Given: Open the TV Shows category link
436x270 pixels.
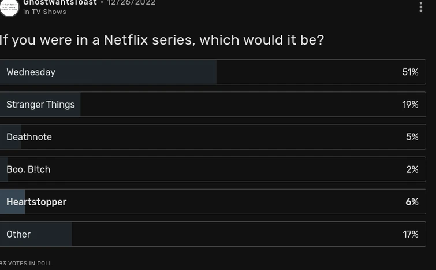Looking at the screenshot, I should [x=49, y=12].
